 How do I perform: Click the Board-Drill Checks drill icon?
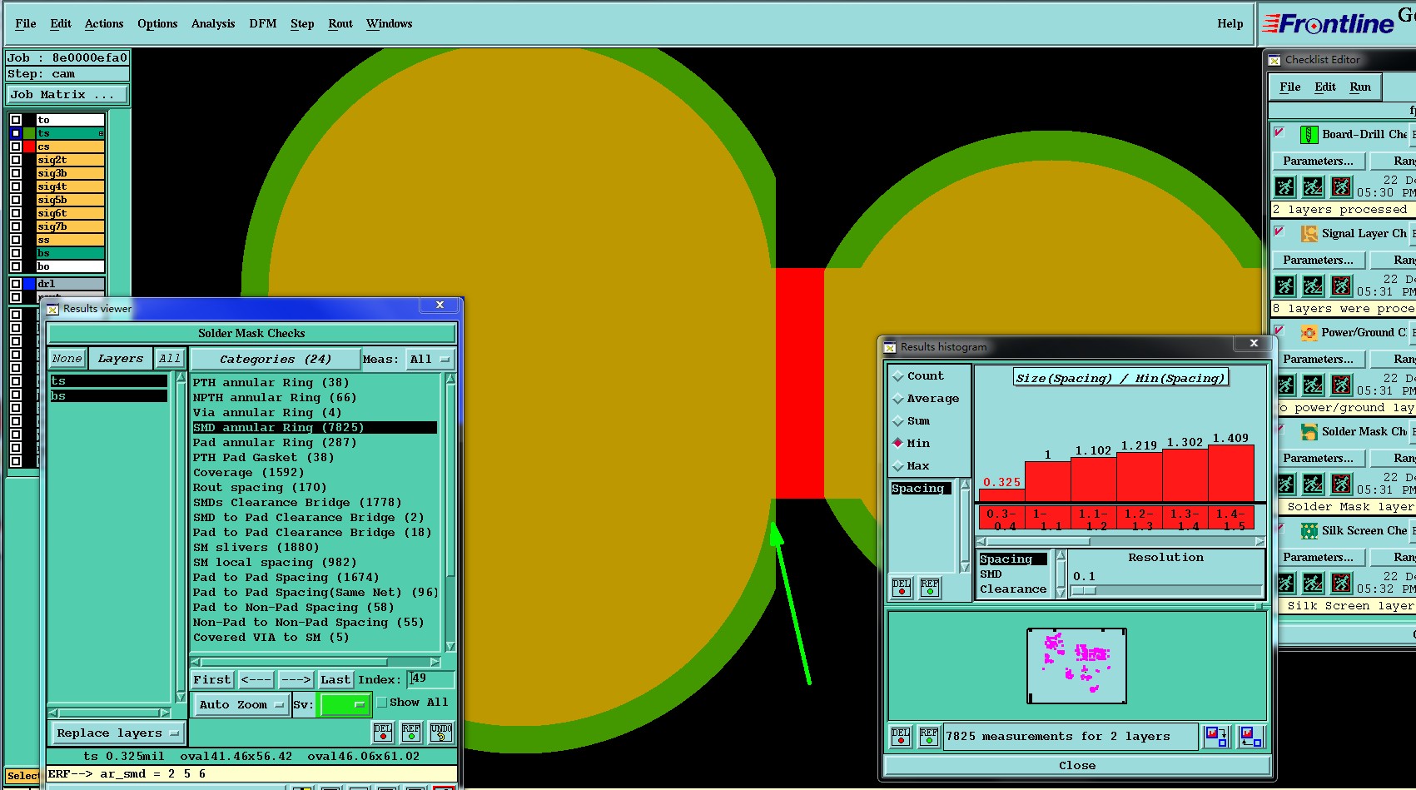[x=1309, y=134]
